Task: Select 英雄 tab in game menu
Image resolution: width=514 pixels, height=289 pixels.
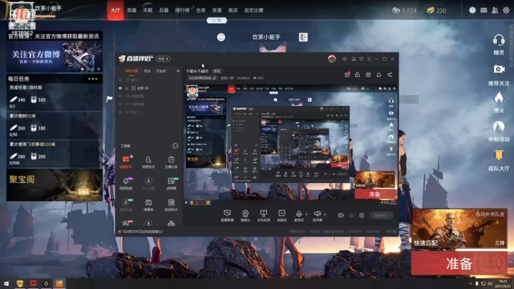Action: 132,10
